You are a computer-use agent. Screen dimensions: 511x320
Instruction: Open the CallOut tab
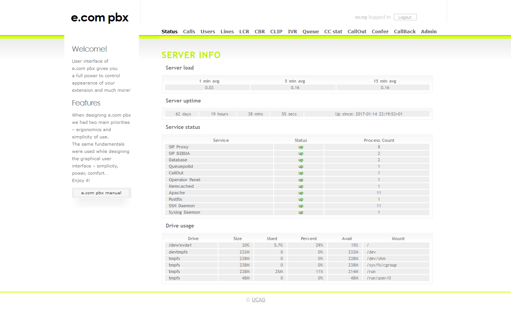click(357, 32)
